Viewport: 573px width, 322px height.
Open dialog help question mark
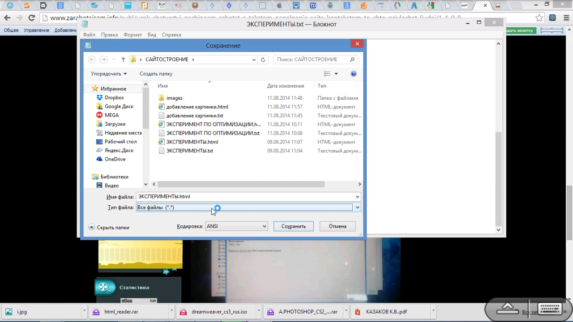[x=354, y=74]
